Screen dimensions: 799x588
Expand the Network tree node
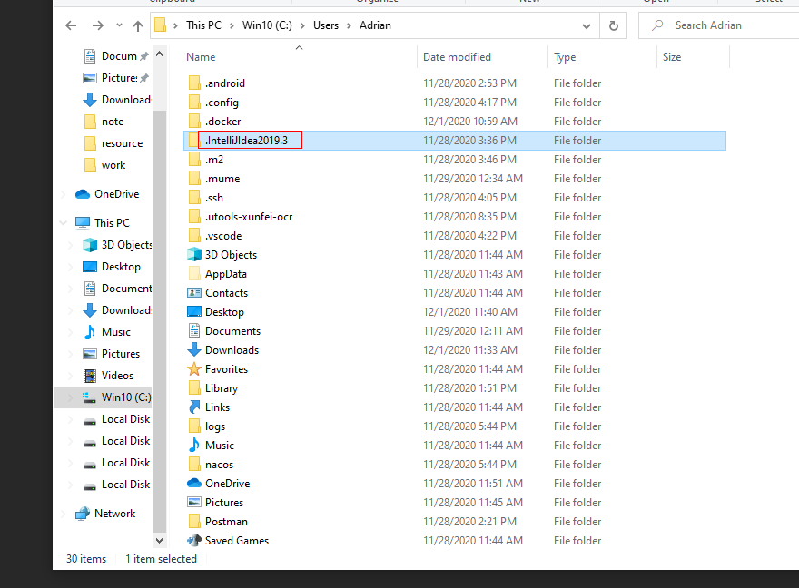[64, 514]
